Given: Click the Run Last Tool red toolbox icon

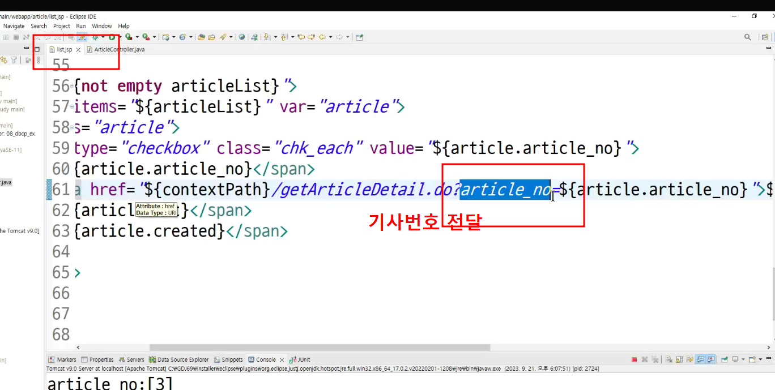Looking at the screenshot, I should pyautogui.click(x=146, y=37).
